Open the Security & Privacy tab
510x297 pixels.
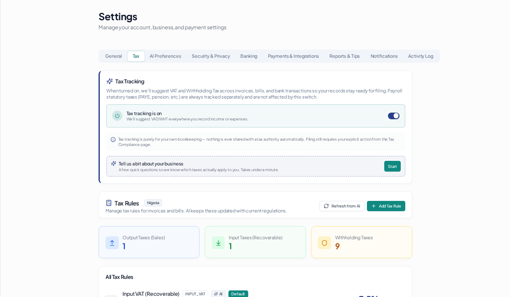pos(211,56)
